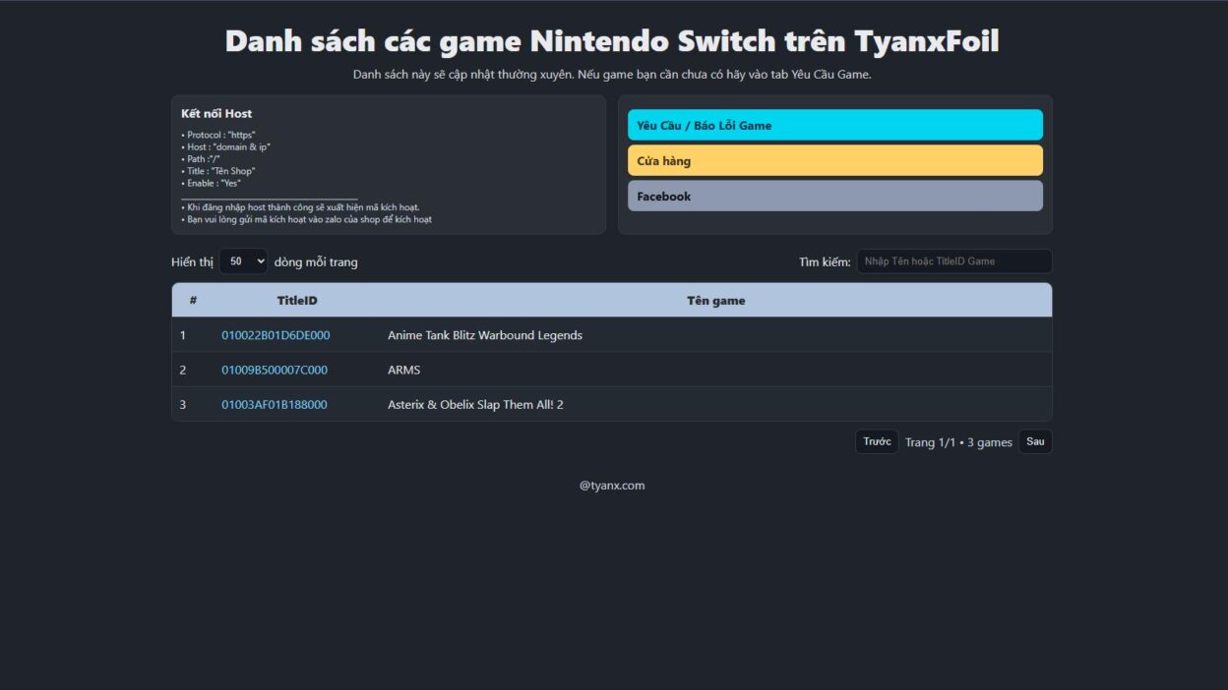
Task: Sort by the TitleID column header
Action: pyautogui.click(x=297, y=301)
